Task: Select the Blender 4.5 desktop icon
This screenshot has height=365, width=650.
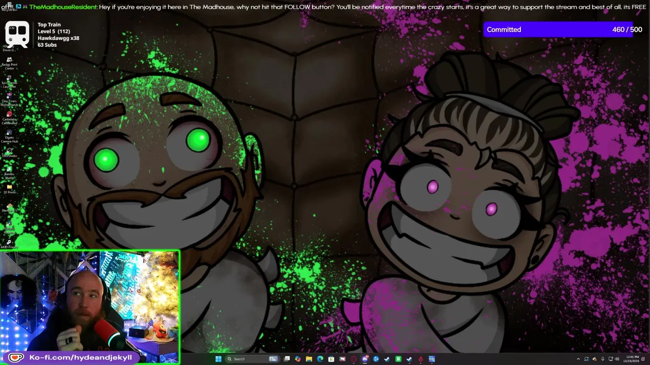Action: click(9, 207)
